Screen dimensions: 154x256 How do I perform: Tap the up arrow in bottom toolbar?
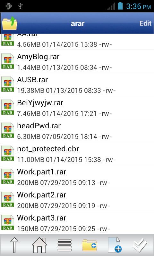coord(14,245)
